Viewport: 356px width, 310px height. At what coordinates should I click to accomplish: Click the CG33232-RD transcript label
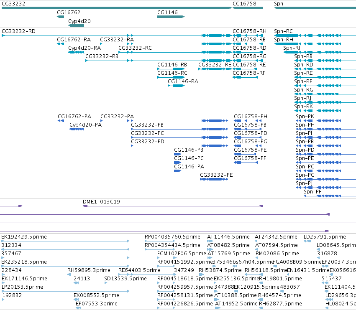pyautogui.click(x=19, y=31)
